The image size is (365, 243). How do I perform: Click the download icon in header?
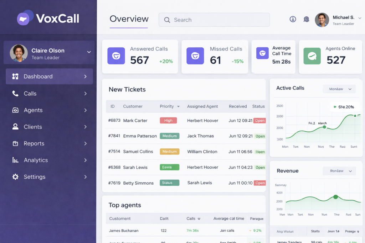[x=293, y=19]
